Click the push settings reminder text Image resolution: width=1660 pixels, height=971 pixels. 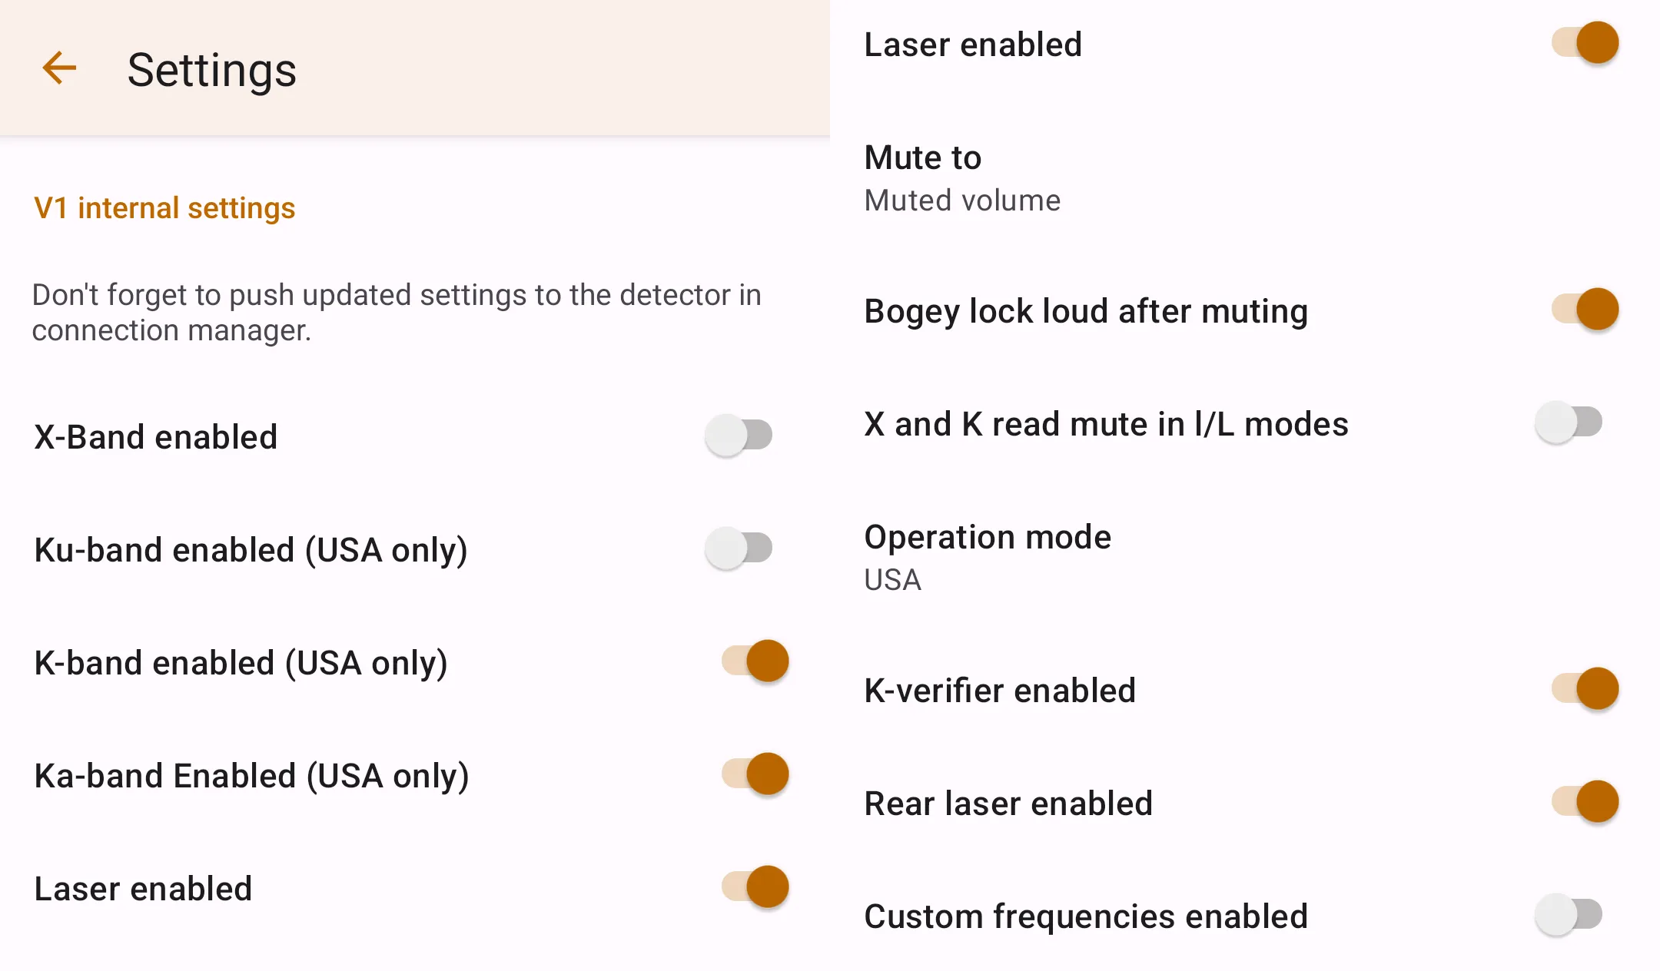397,313
